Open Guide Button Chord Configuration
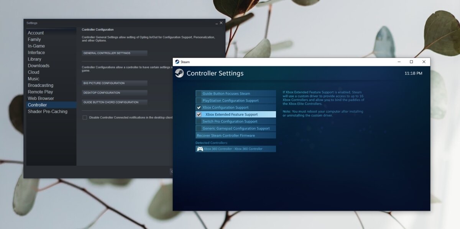This screenshot has width=460, height=229. click(x=115, y=102)
